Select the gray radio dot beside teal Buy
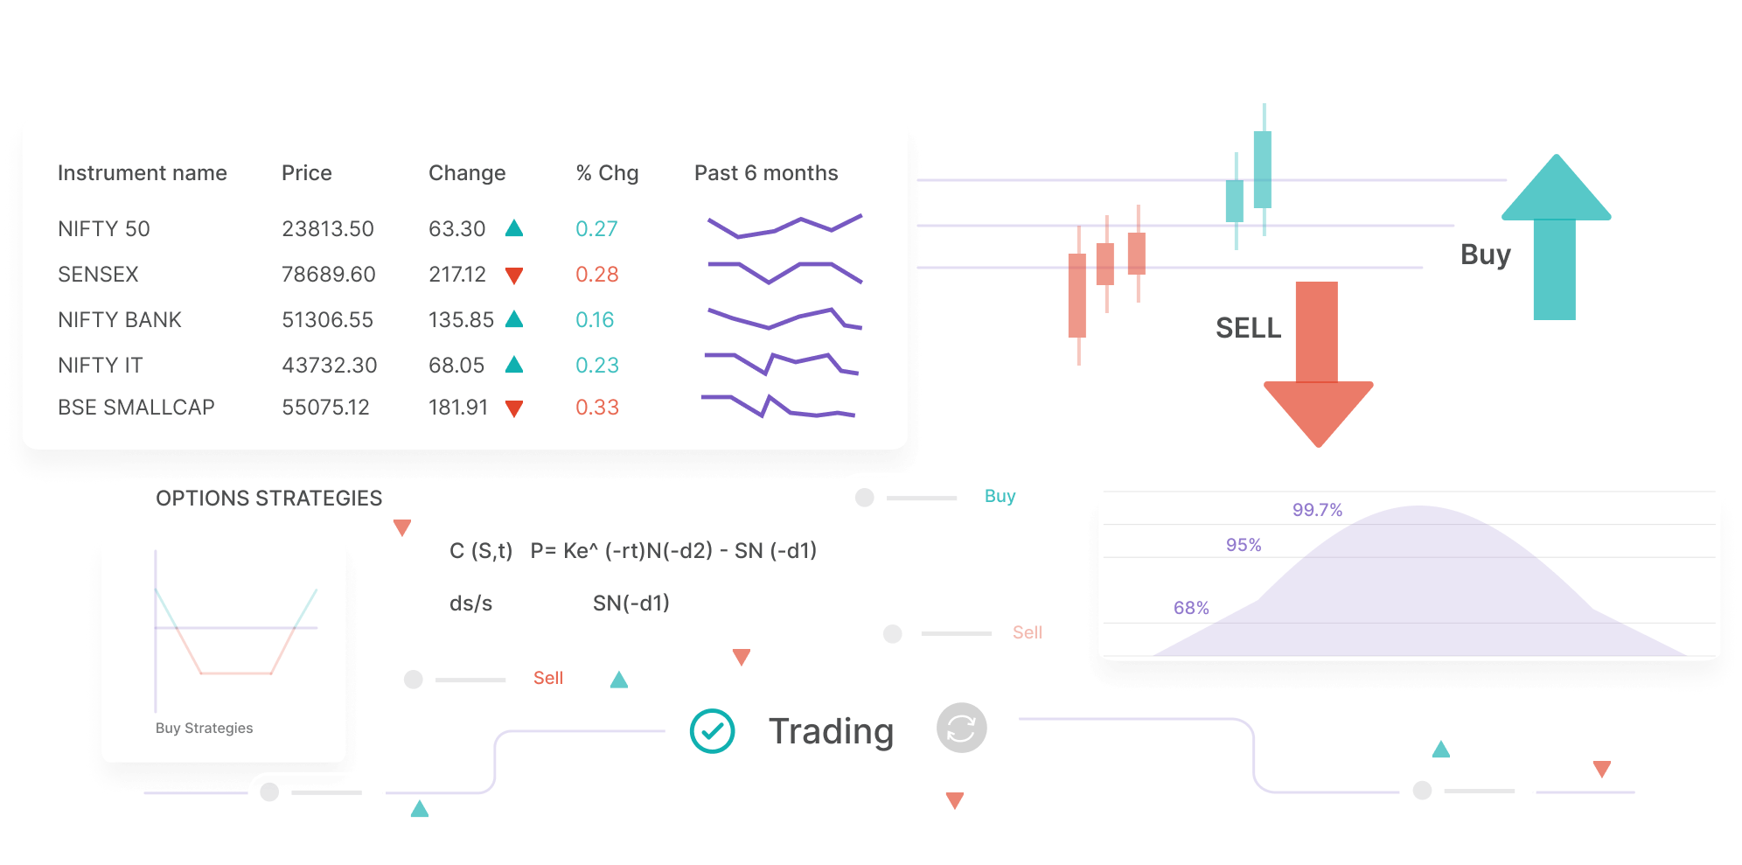 (864, 498)
